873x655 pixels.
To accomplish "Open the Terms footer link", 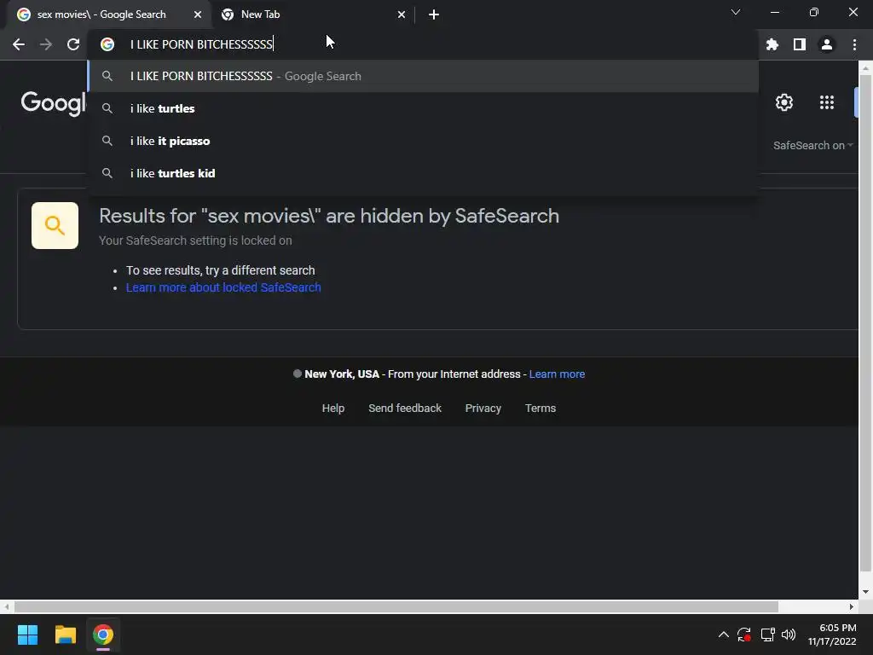I will (x=541, y=409).
